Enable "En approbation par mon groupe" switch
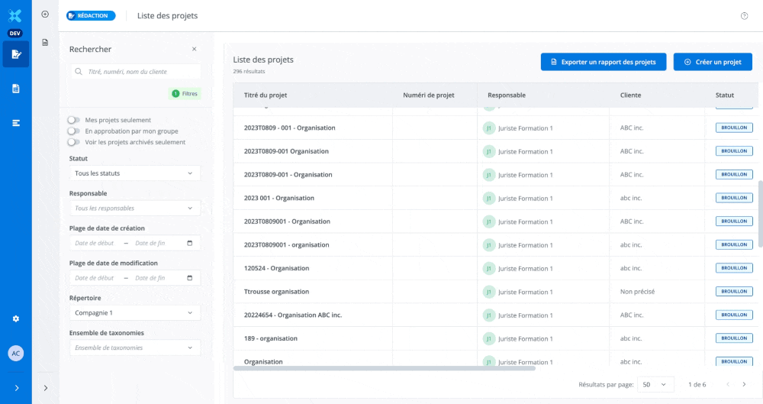Viewport: 763px width, 404px height. [73, 131]
